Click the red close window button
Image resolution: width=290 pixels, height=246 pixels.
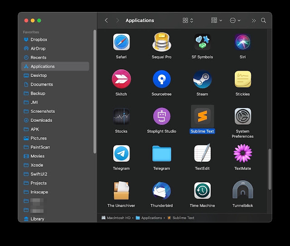click(x=26, y=20)
